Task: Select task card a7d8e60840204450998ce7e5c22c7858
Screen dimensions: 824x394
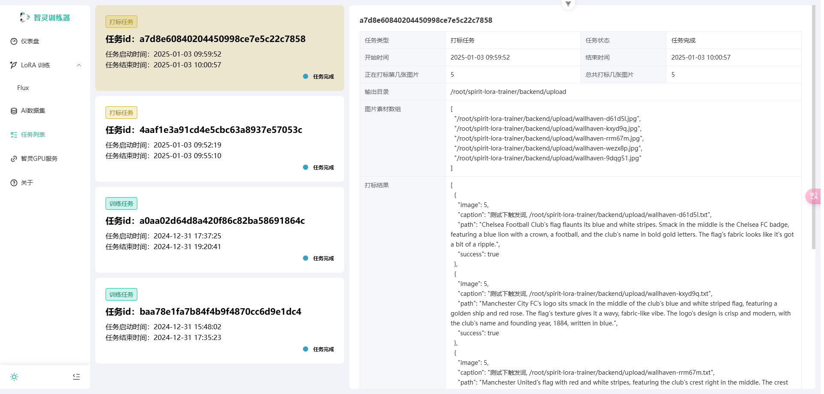Action: tap(220, 48)
